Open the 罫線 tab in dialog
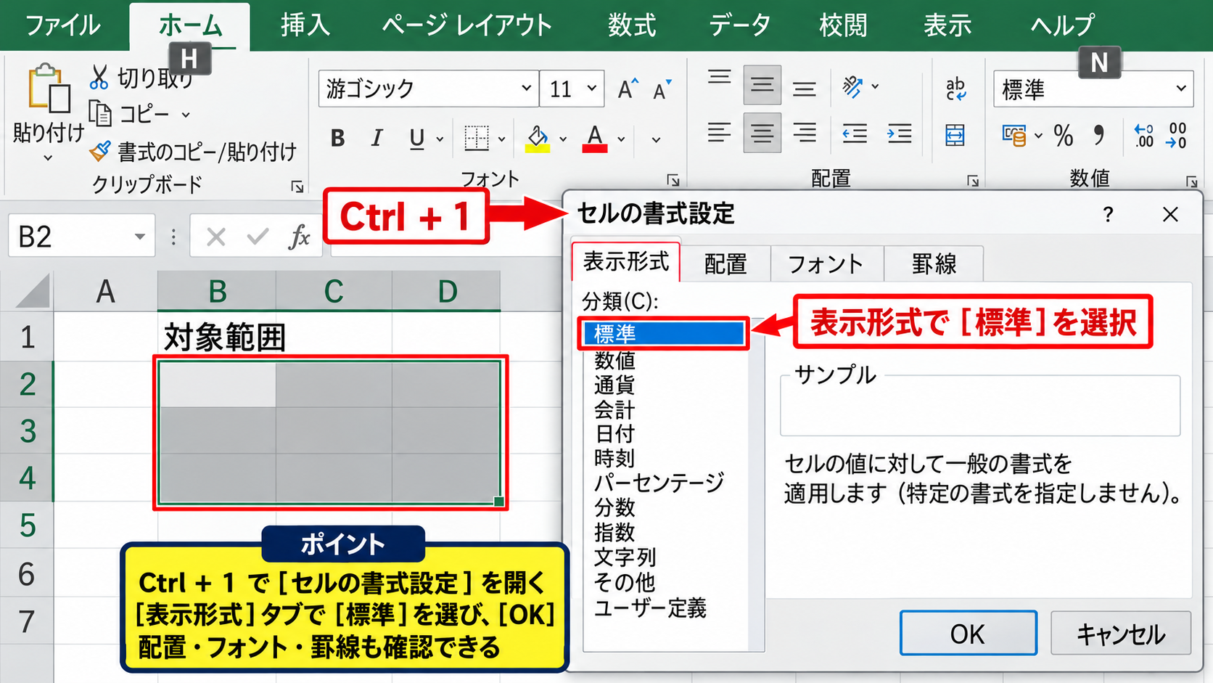Viewport: 1213px width, 683px height. (x=934, y=263)
